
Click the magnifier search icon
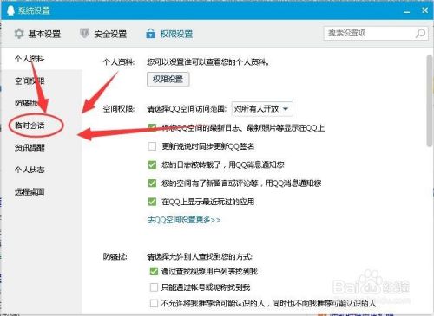(x=420, y=34)
